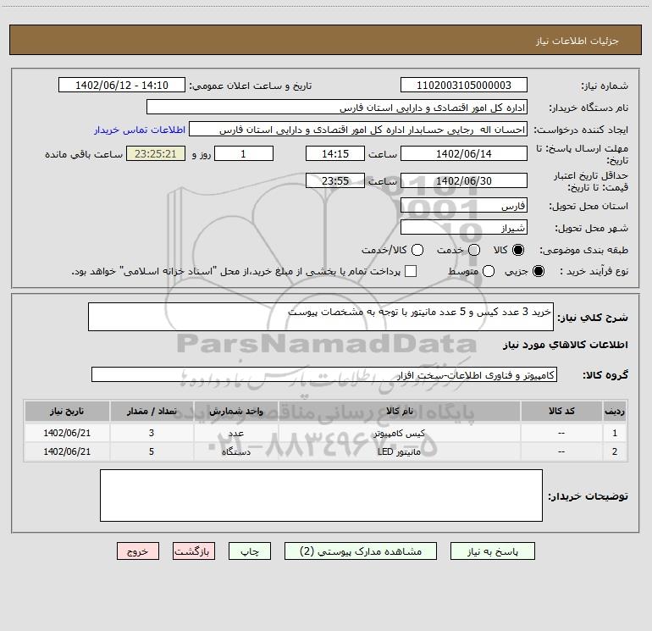Click date 1402/06/21 in the کیس کامپیوتر row

[67, 433]
